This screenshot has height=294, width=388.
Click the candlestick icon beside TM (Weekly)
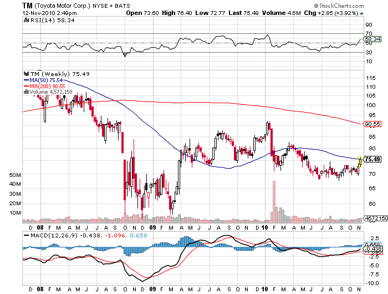(26, 74)
